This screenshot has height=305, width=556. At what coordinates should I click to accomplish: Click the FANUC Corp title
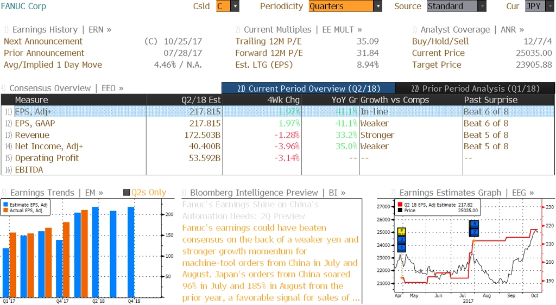coord(23,6)
